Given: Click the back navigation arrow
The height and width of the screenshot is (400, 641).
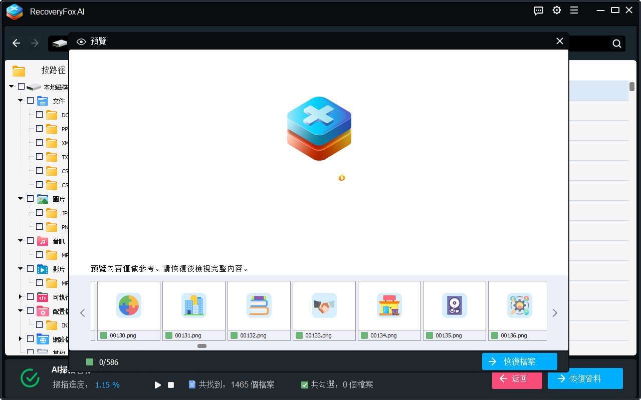Looking at the screenshot, I should (16, 43).
